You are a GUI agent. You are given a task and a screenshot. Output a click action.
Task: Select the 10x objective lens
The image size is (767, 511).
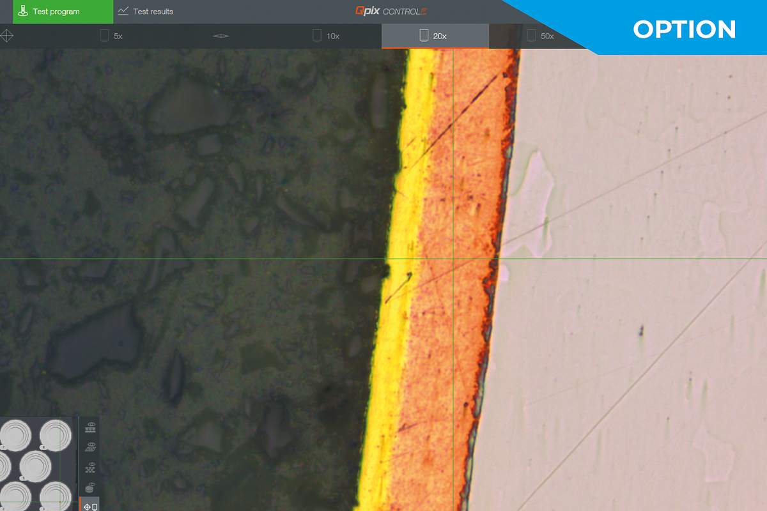326,36
